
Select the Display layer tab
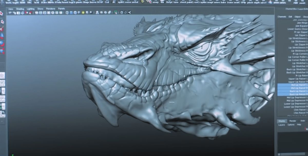coord(282,121)
